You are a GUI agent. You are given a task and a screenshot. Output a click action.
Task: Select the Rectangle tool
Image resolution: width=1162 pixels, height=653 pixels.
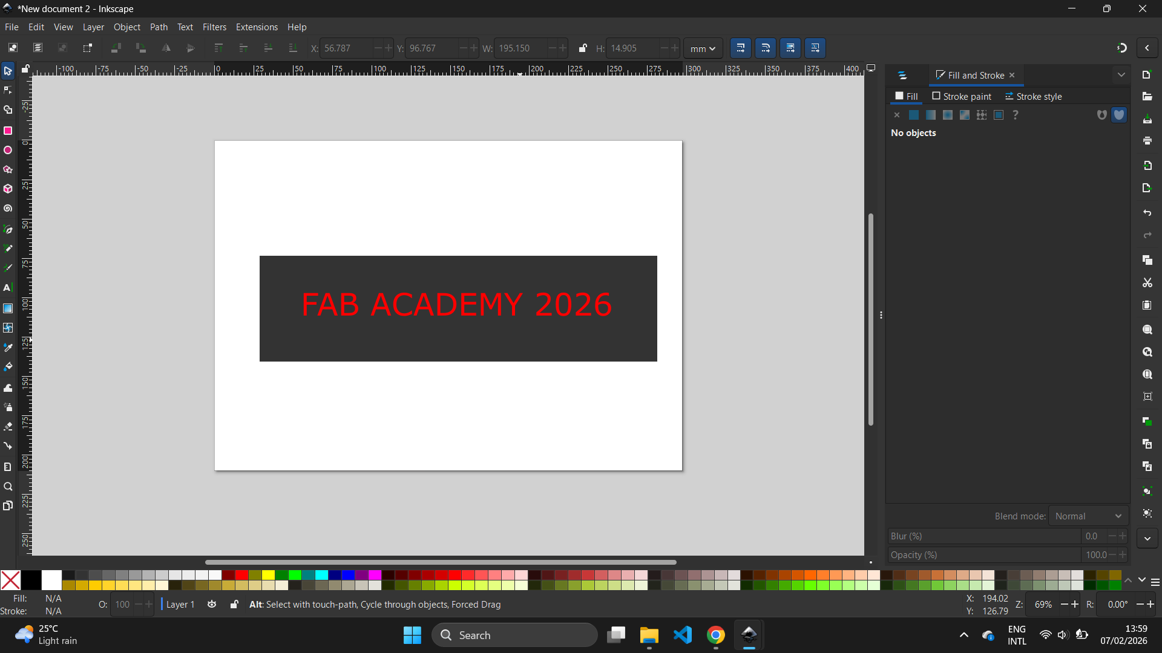(8, 131)
